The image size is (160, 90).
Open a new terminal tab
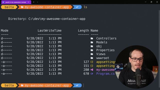point(34,2)
